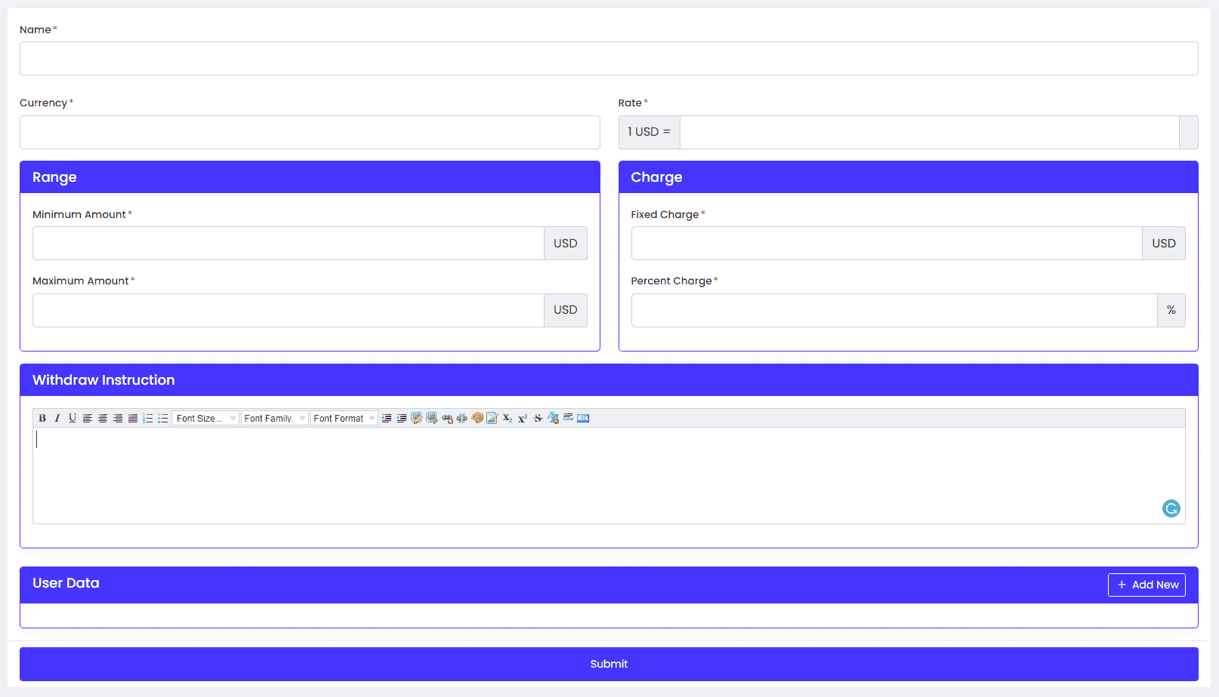The width and height of the screenshot is (1219, 697).
Task: Click the Fixed Charge label
Action: (665, 214)
